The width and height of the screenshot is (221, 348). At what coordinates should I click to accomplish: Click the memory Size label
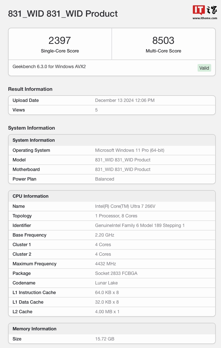tap(17, 339)
